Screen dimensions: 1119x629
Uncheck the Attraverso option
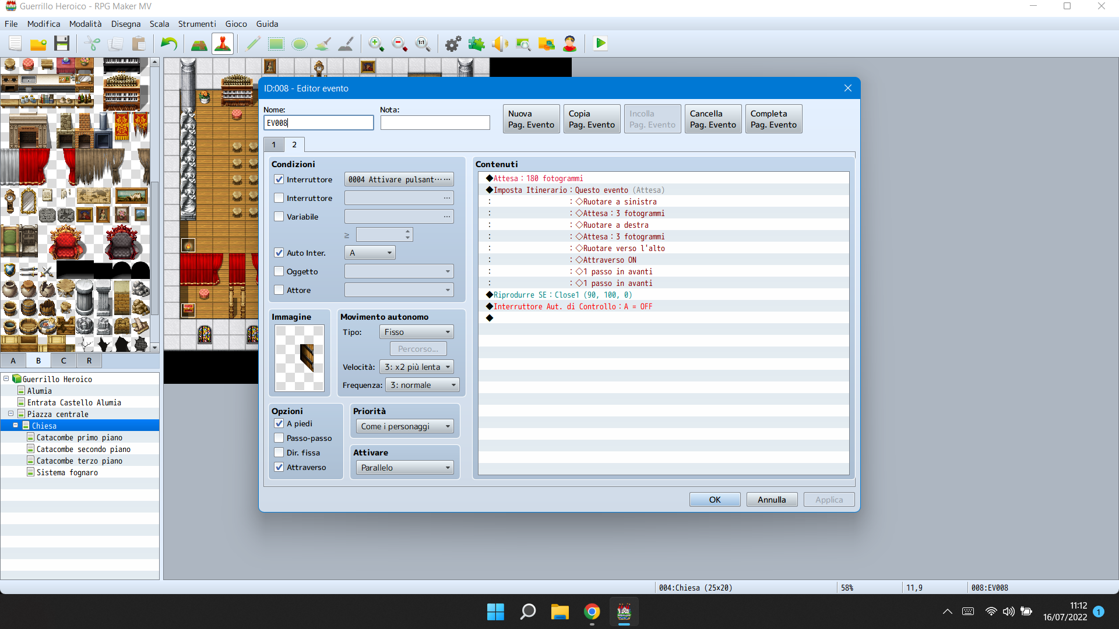click(x=279, y=467)
